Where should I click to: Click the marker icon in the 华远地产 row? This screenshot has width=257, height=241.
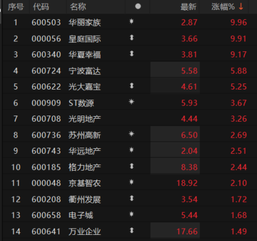pyautogui.click(x=131, y=150)
